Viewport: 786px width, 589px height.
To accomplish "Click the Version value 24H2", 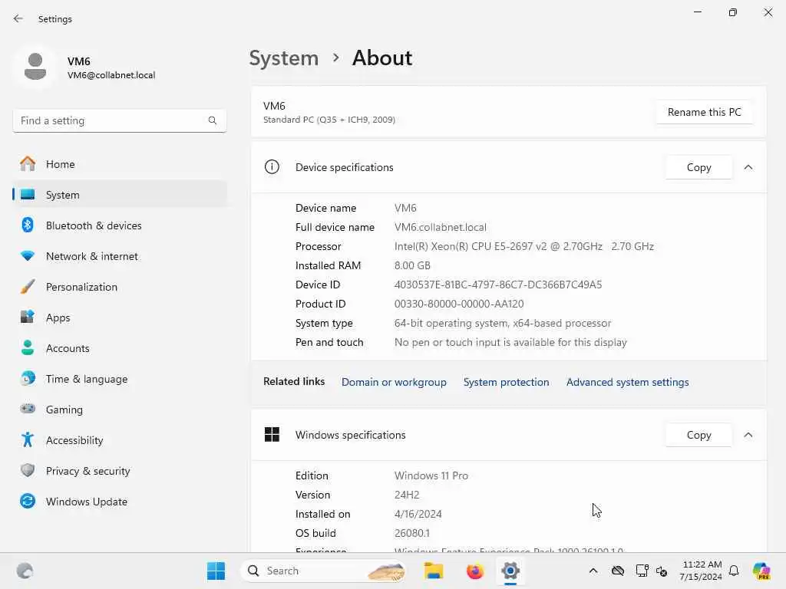I will tap(407, 495).
